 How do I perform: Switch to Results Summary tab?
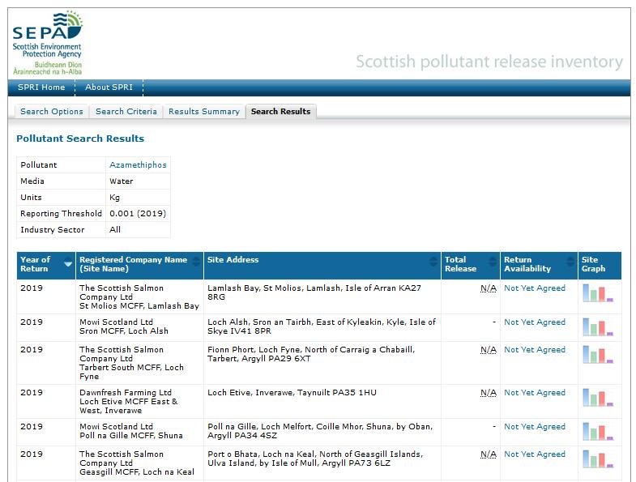(x=204, y=112)
